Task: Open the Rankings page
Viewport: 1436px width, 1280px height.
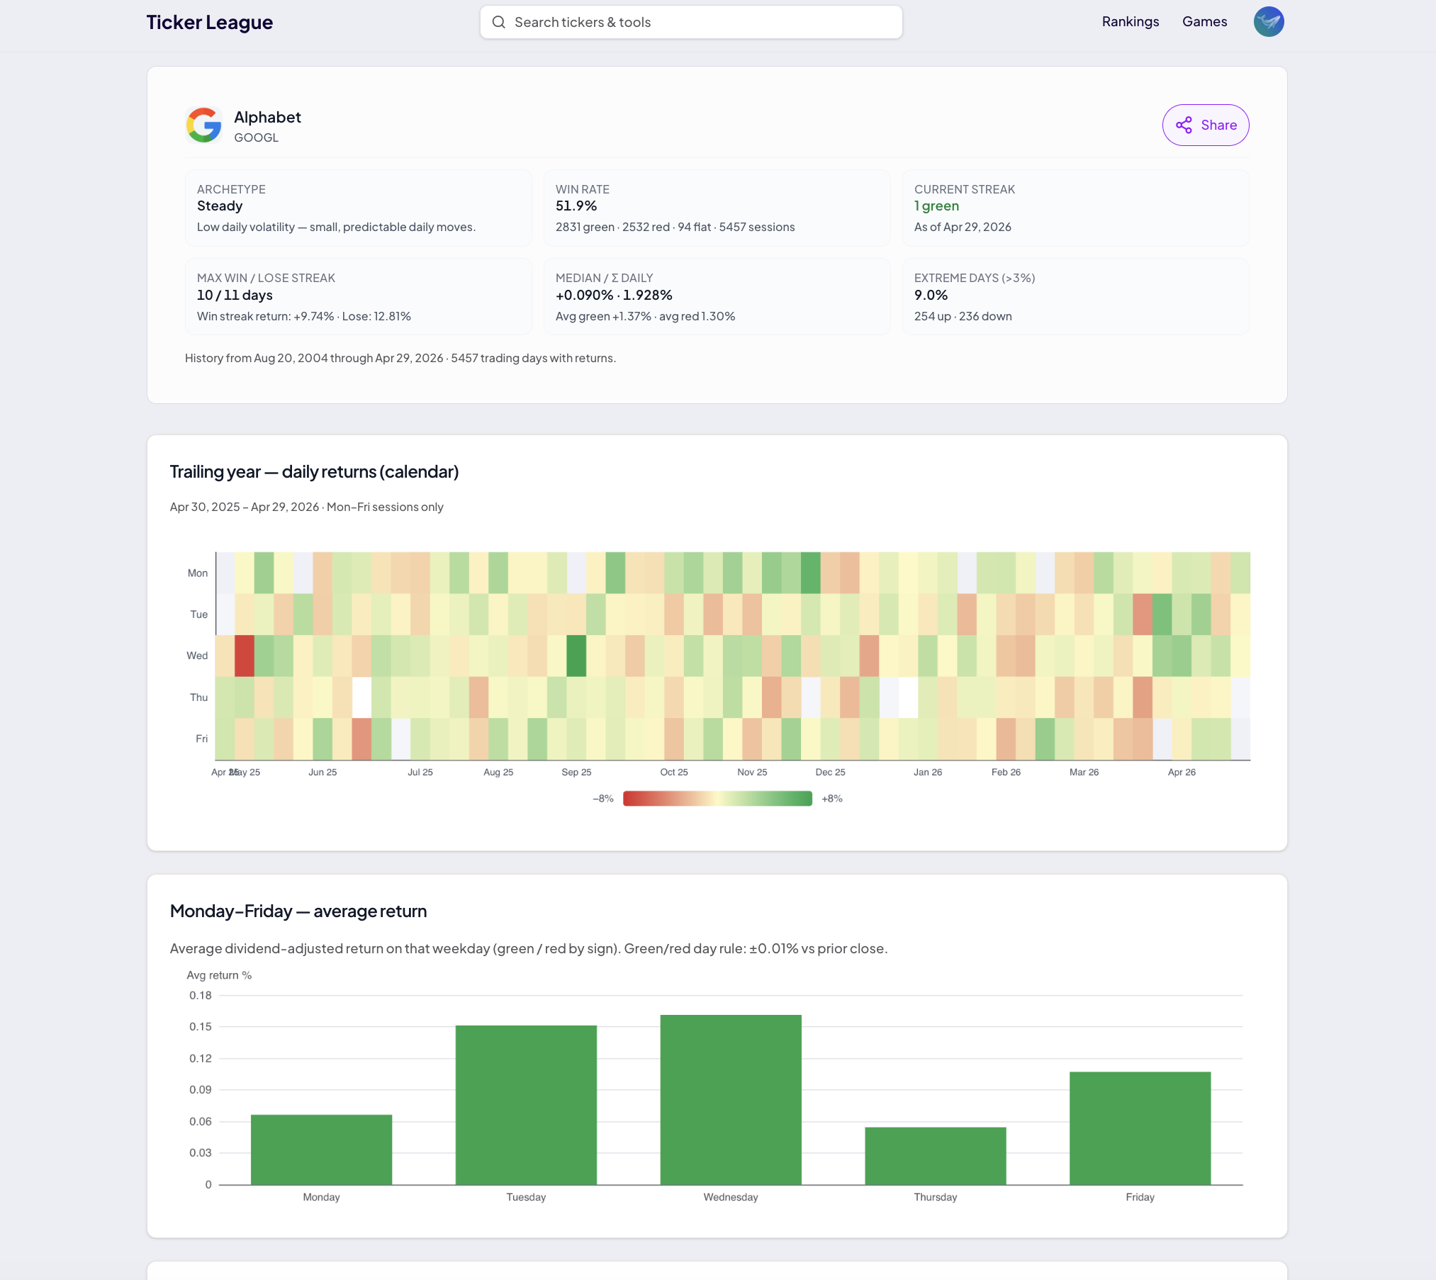Action: (1131, 22)
